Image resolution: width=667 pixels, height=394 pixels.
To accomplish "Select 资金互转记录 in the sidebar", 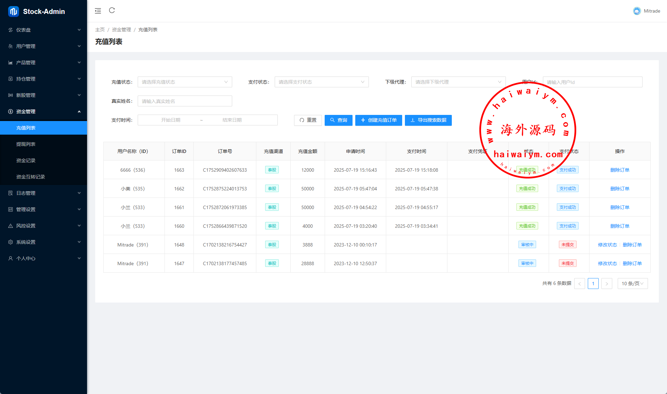I will pos(31,177).
